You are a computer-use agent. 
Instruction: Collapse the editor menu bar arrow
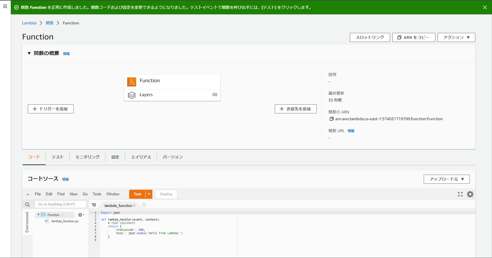click(28, 194)
